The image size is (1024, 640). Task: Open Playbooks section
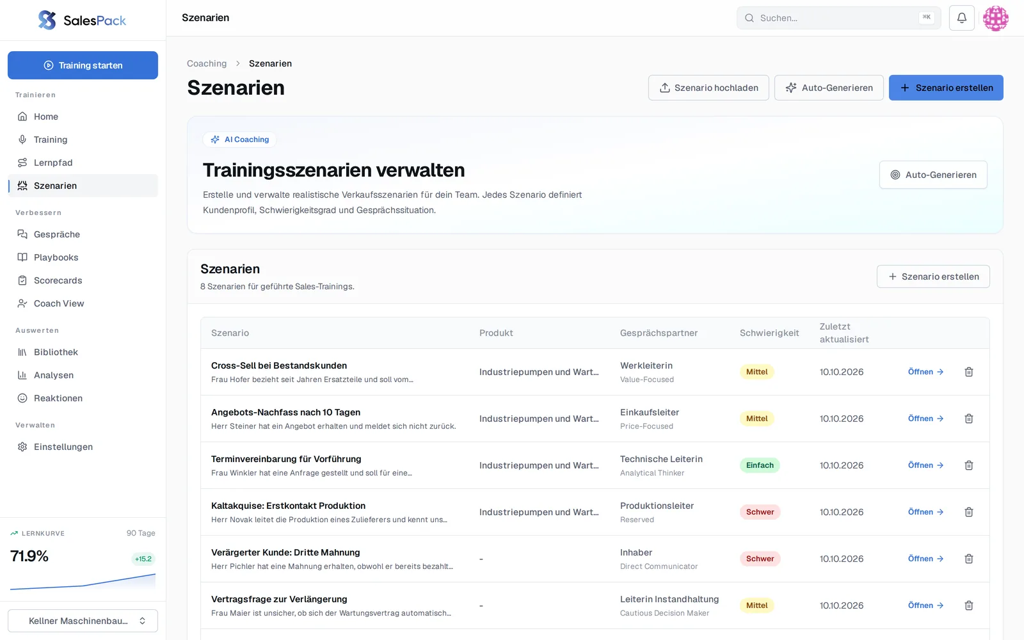click(83, 257)
